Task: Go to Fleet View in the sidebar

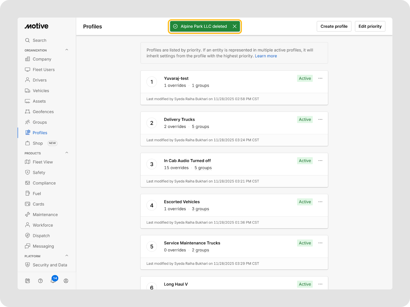Action: click(43, 162)
